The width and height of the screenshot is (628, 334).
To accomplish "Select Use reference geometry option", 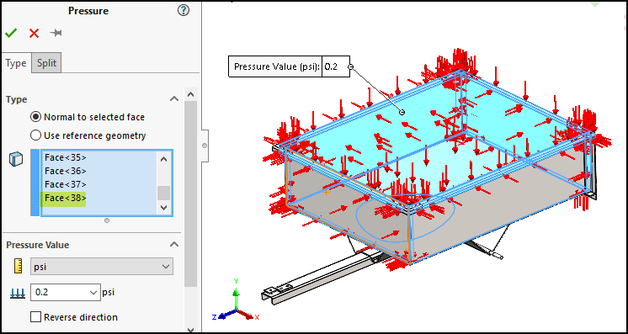I will [x=36, y=135].
